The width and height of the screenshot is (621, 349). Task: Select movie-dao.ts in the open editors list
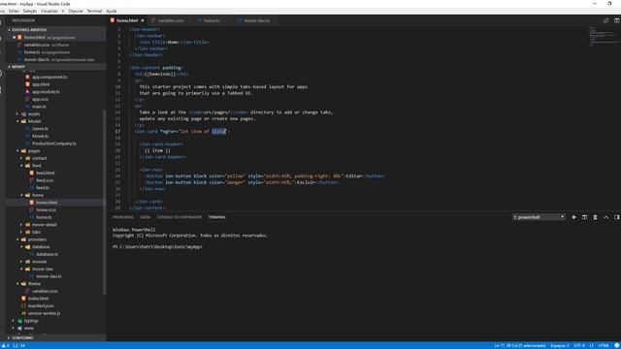coord(56,60)
